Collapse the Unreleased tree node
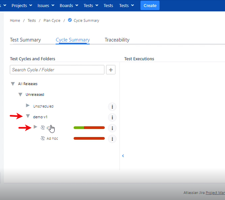This screenshot has height=200, width=225. [x=20, y=94]
